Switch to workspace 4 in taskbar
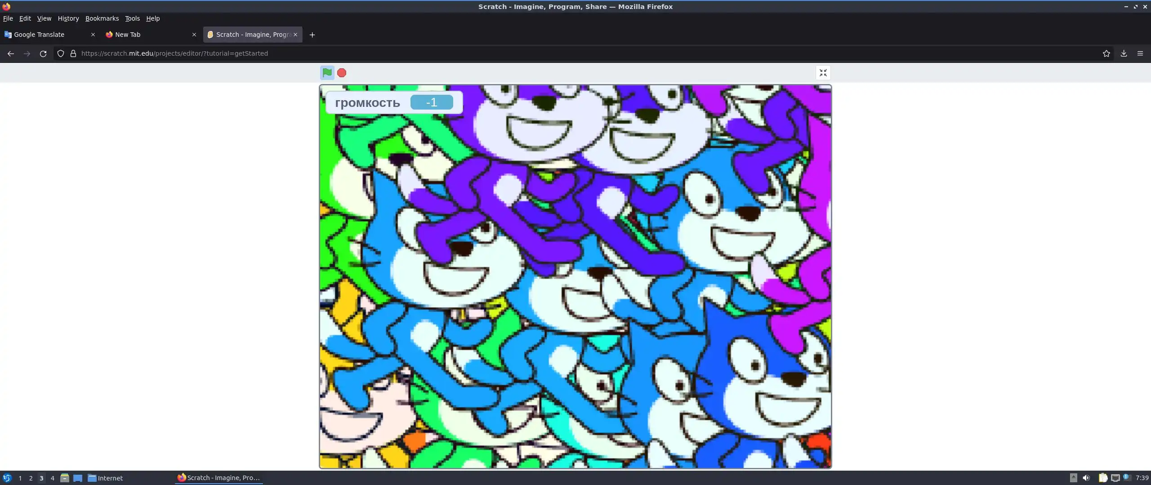 [x=53, y=478]
